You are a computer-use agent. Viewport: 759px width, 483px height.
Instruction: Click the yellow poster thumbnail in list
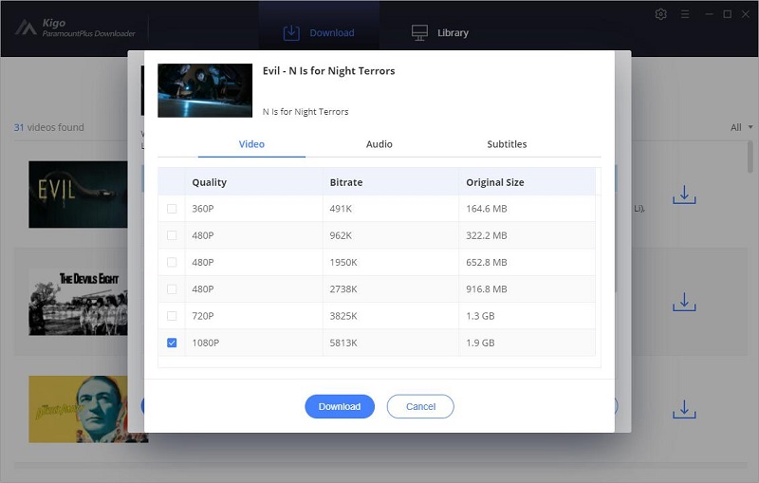coord(78,409)
